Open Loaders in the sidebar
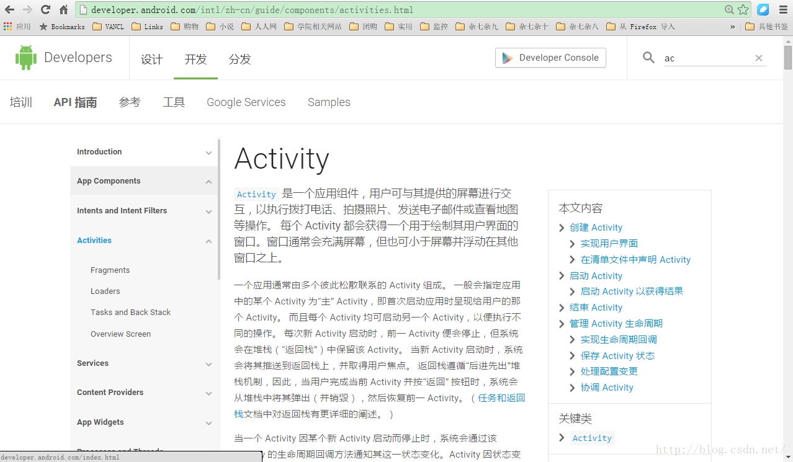The width and height of the screenshot is (793, 462). [x=105, y=291]
